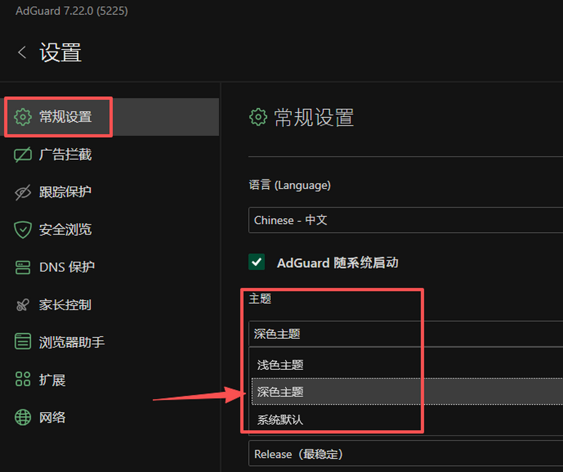Click the 语言 (Language) label
Screen dimensions: 563x472
click(289, 185)
